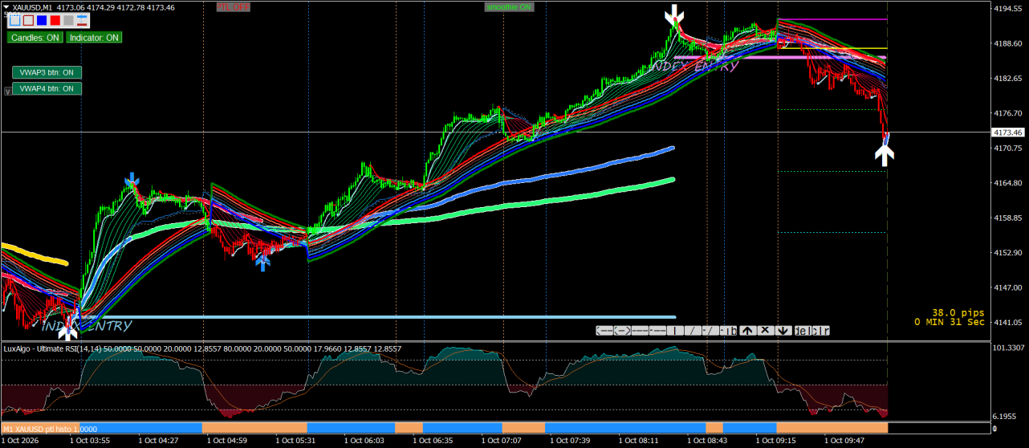
Task: Toggle the VWAP3 btn: ON button
Action: click(x=47, y=72)
